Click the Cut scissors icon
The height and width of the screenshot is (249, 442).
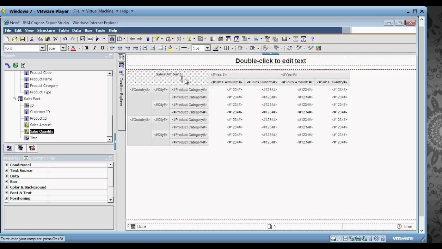[x=32, y=39]
